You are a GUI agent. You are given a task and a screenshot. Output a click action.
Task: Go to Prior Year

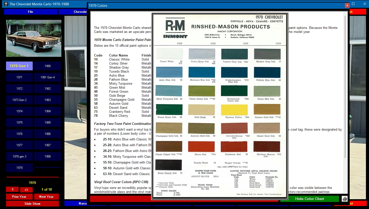click(x=19, y=196)
